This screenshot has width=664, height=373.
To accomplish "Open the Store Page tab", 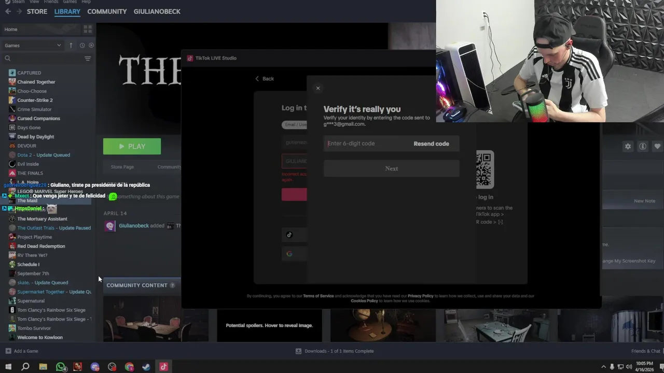I will (x=122, y=167).
